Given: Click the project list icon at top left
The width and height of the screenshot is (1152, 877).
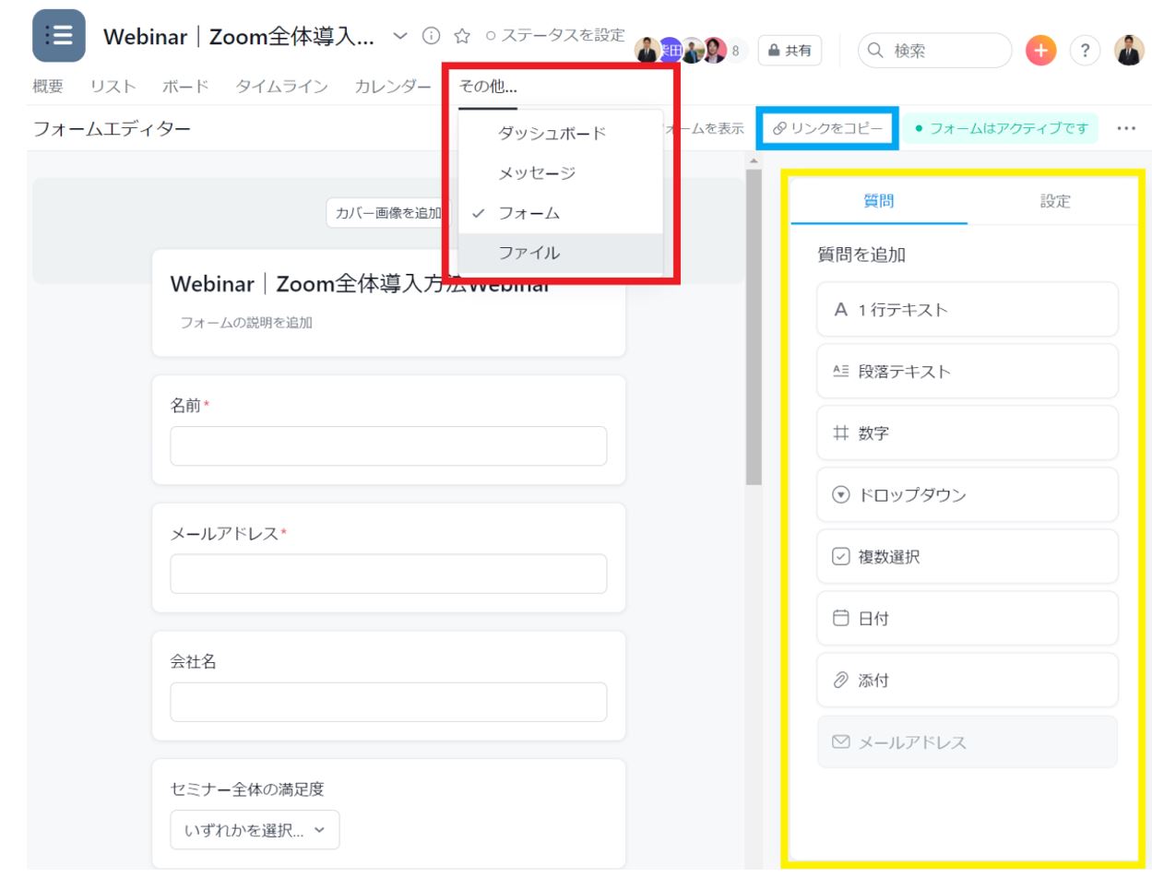Looking at the screenshot, I should (59, 35).
